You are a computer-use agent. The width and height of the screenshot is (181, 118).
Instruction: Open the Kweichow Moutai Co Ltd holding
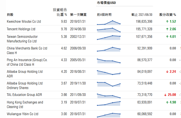24,22
